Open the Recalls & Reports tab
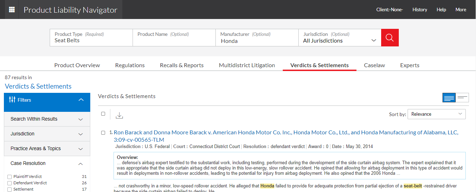 [x=182, y=65]
